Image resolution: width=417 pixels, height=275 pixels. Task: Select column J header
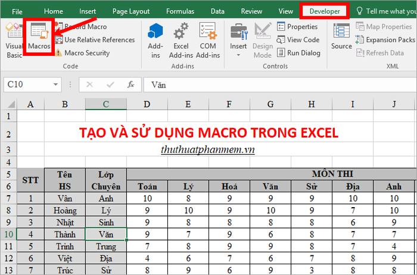[x=394, y=104]
